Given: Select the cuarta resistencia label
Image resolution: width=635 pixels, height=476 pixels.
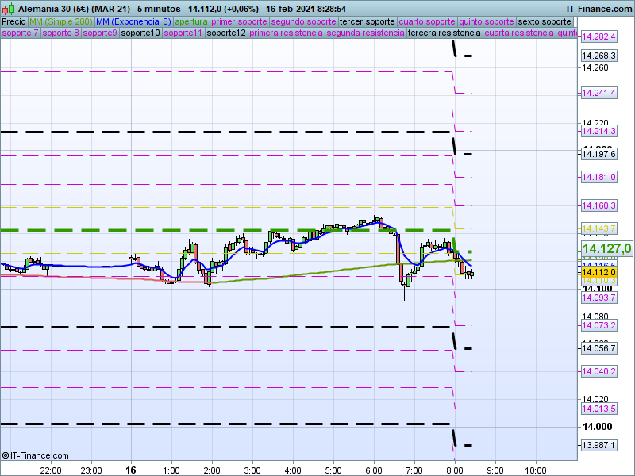Looking at the screenshot, I should (x=519, y=33).
